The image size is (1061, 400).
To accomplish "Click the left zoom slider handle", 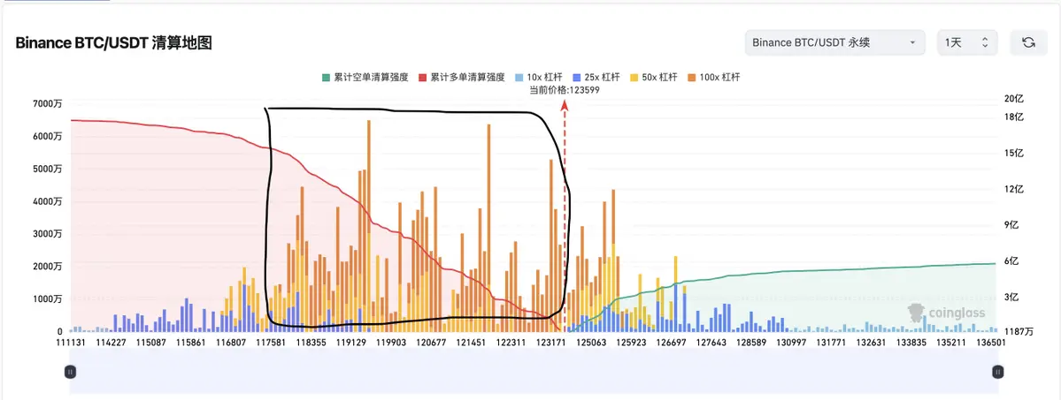I will [70, 371].
